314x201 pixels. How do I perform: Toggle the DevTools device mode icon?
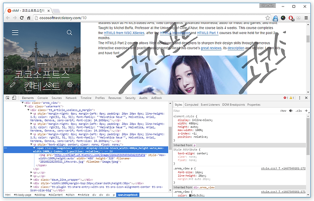click(x=14, y=98)
